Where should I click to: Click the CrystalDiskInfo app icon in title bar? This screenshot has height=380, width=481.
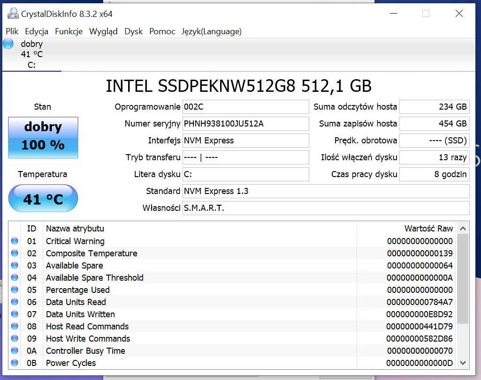pyautogui.click(x=13, y=14)
